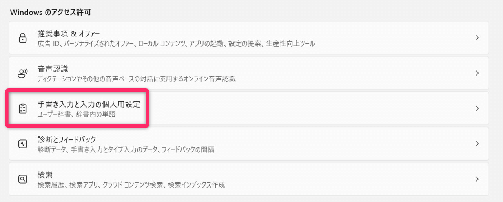Click the lock icon for 推奨事項 & オファー

click(23, 38)
